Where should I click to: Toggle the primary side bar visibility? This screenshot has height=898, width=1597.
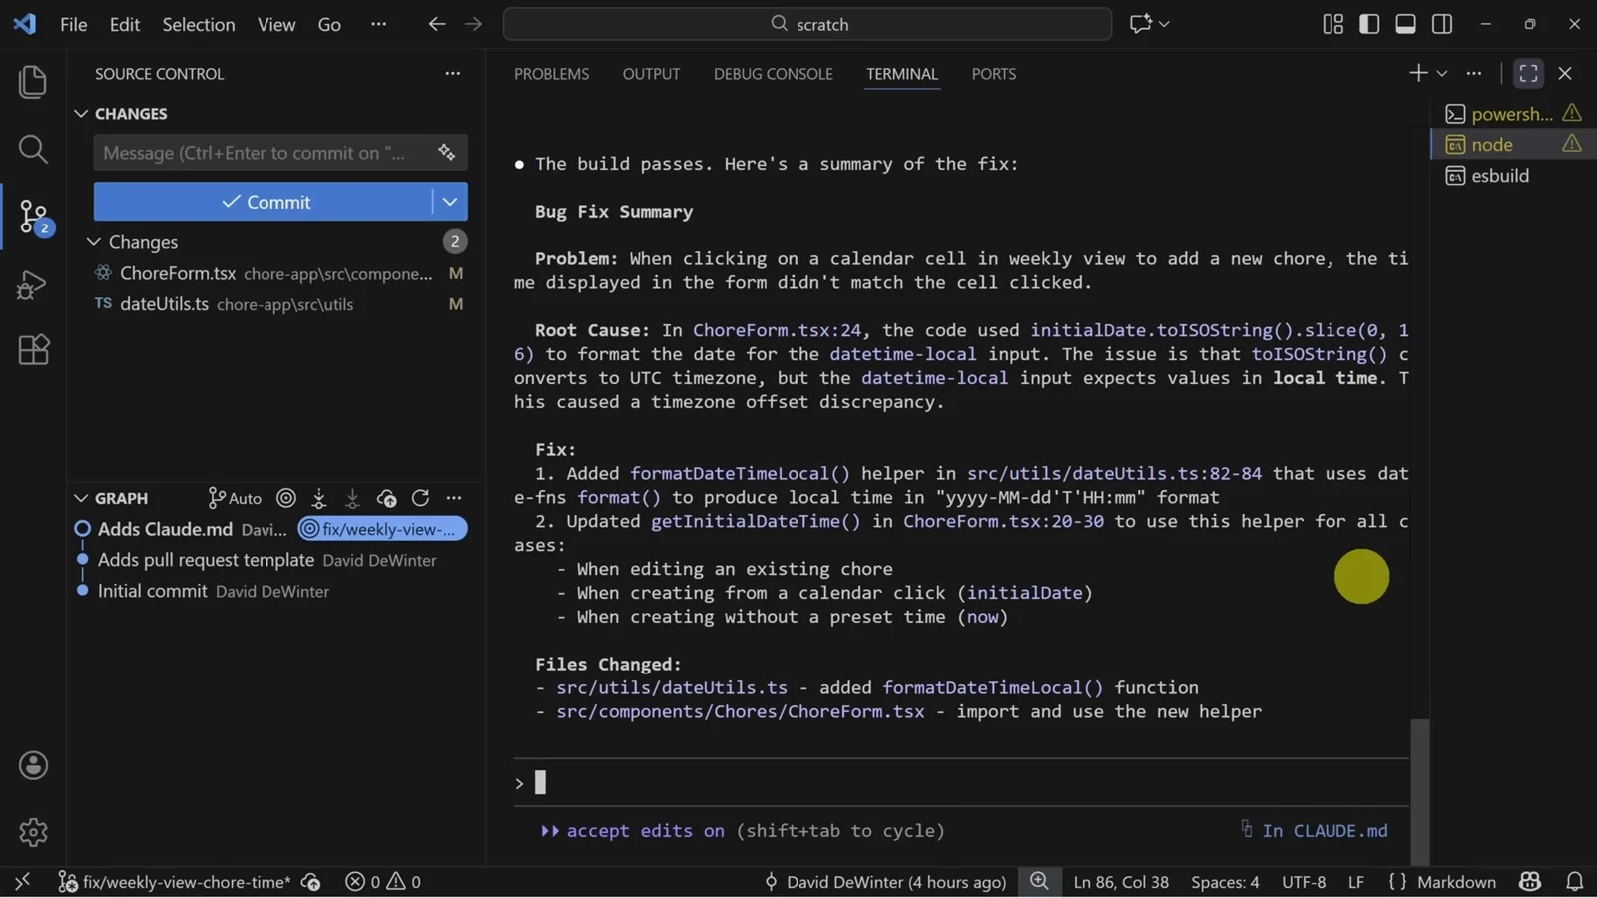coord(1369,24)
